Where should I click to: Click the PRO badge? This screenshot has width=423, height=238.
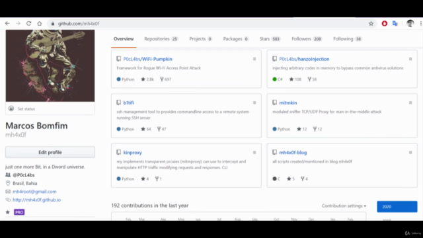coord(19,212)
